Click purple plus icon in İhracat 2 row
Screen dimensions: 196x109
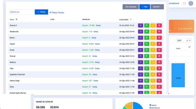pos(140,25)
